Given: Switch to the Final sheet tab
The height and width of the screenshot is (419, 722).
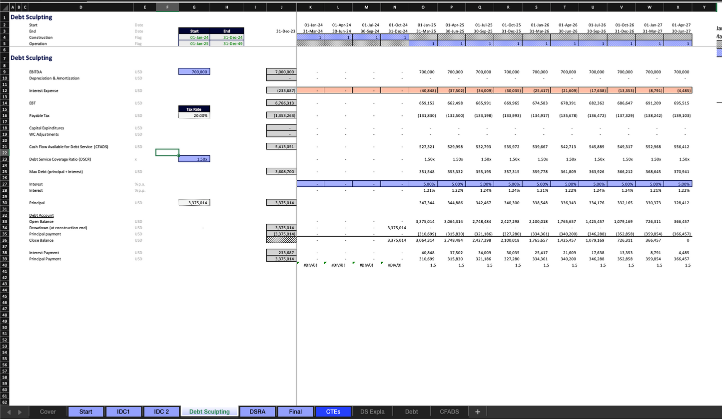Looking at the screenshot, I should click(x=295, y=412).
